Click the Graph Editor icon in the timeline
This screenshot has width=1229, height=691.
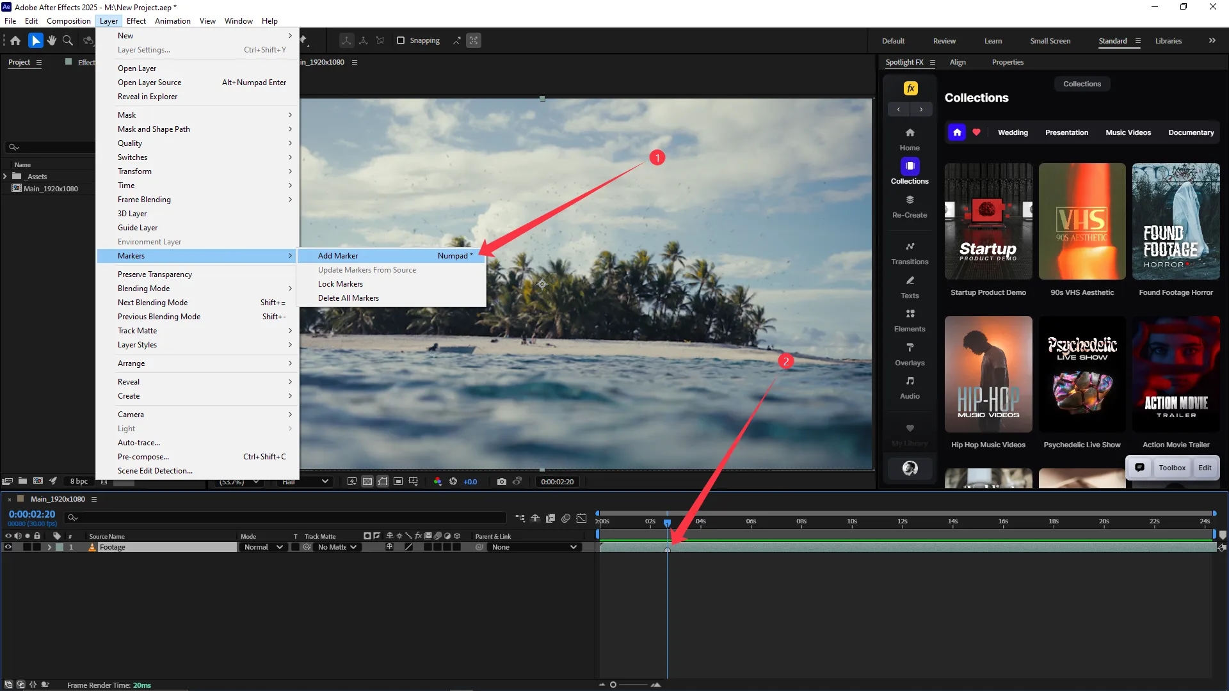pyautogui.click(x=581, y=518)
